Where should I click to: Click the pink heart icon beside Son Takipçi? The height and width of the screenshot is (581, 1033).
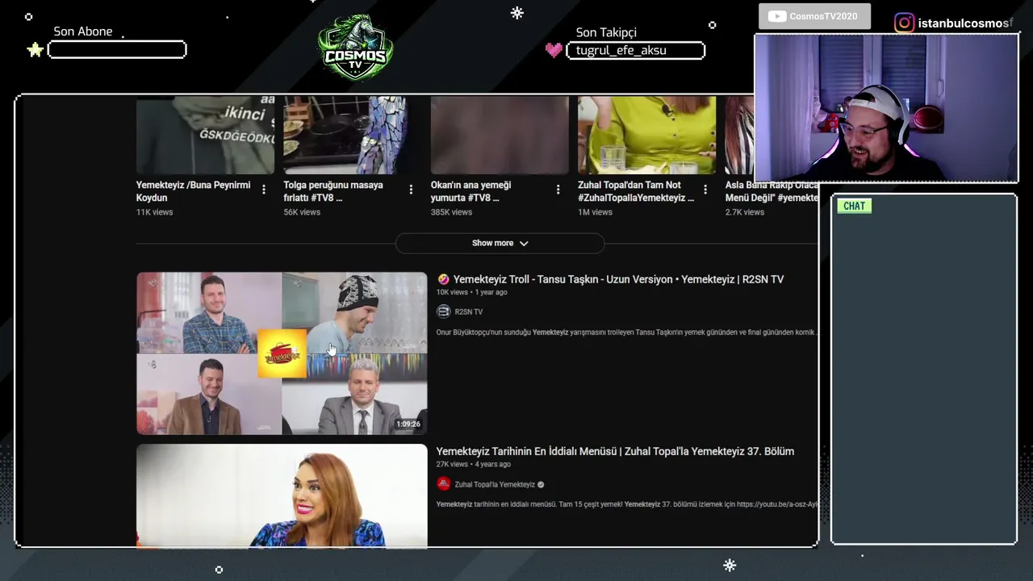click(554, 50)
